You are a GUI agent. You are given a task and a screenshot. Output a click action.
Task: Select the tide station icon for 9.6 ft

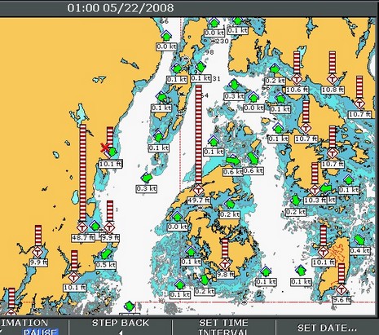click(x=342, y=289)
